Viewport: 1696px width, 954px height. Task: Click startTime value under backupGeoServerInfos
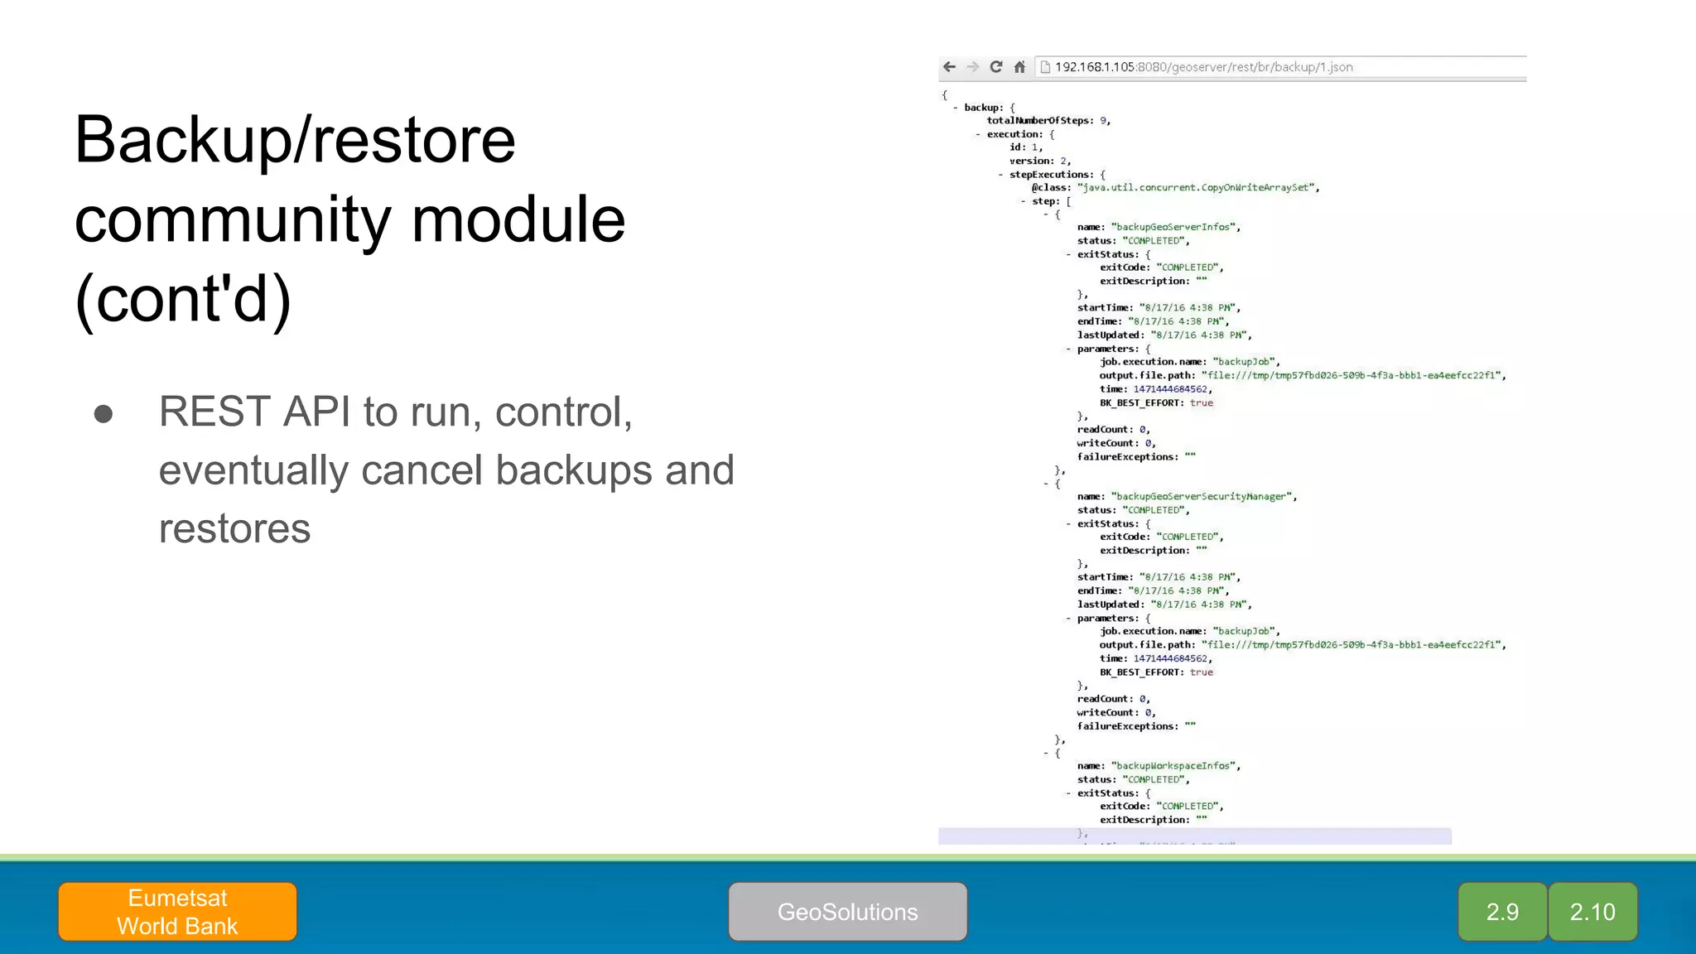[x=1188, y=308]
